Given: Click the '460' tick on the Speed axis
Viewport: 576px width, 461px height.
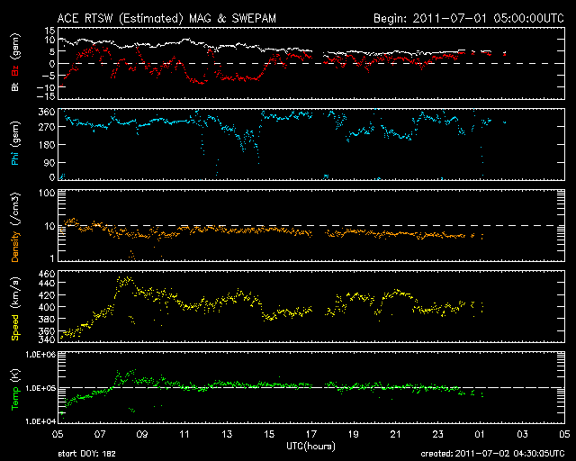Looking at the screenshot, I should point(47,275).
